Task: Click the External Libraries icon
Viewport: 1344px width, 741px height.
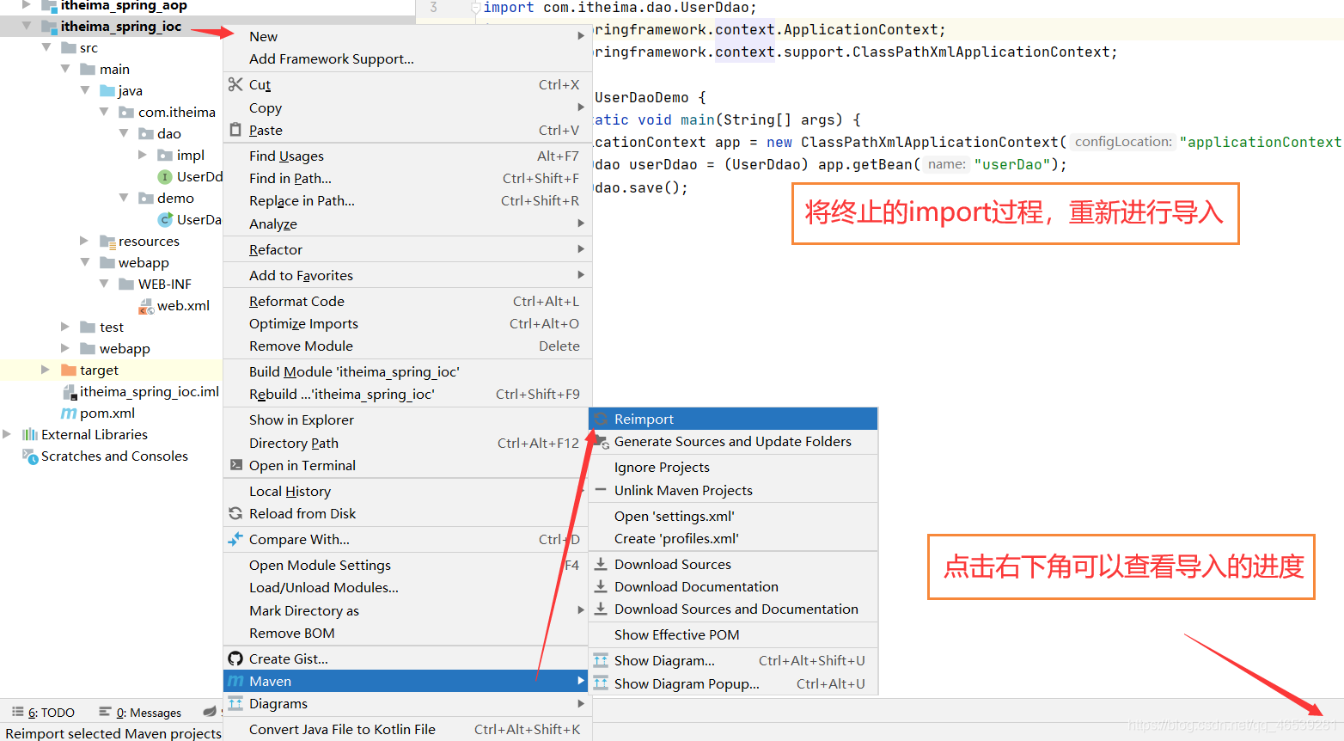Action: click(30, 434)
